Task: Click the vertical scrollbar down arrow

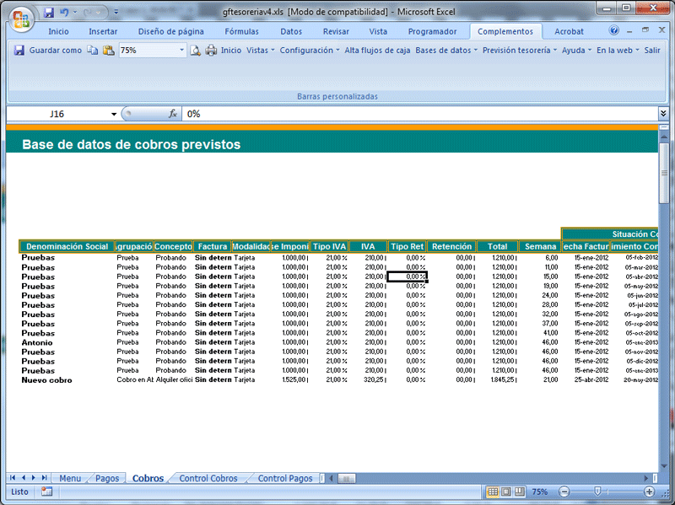Action: tap(664, 465)
